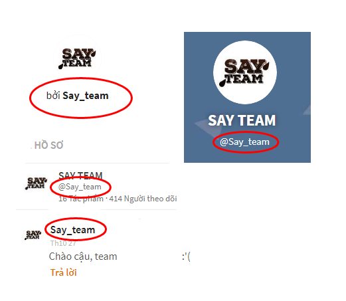The image size is (346, 301).
Task: Click the large Say Team logo above the author name
Action: tap(77, 58)
